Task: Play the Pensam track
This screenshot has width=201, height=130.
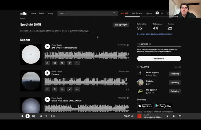Action: coord(47,73)
